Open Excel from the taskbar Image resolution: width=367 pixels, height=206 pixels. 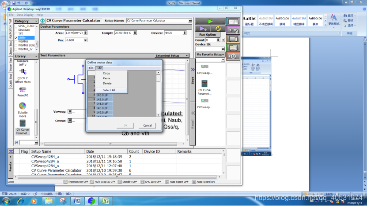pos(106,201)
